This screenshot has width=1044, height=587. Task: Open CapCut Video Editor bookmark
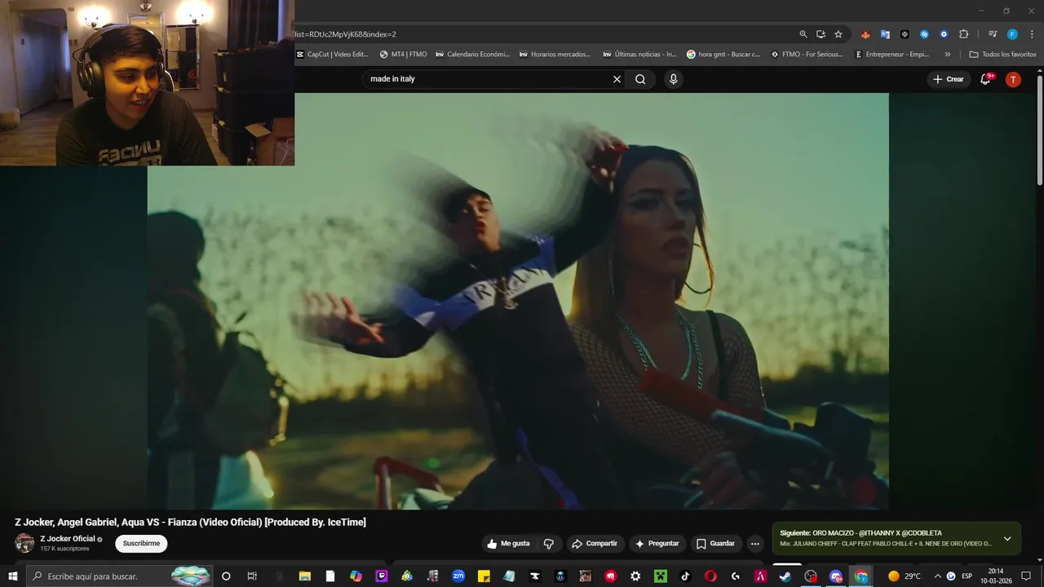(x=333, y=55)
